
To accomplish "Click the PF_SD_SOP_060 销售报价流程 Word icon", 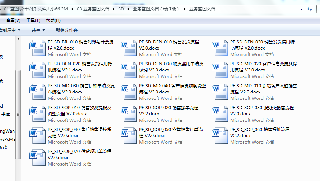I will 220,136.
